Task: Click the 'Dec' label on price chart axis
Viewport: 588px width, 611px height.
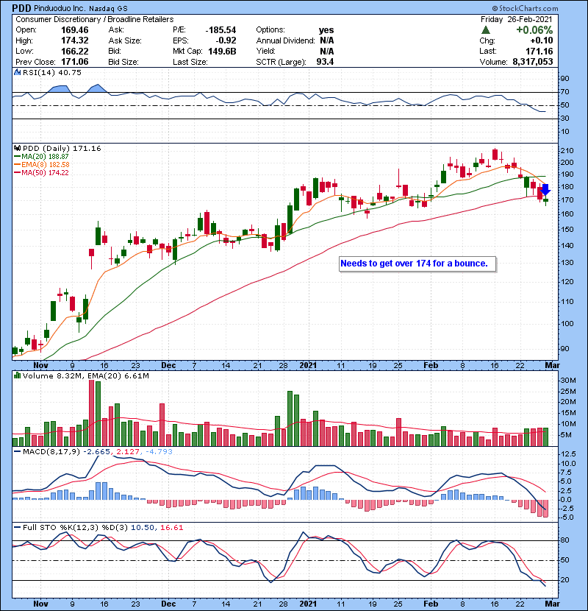Action: pyautogui.click(x=168, y=366)
